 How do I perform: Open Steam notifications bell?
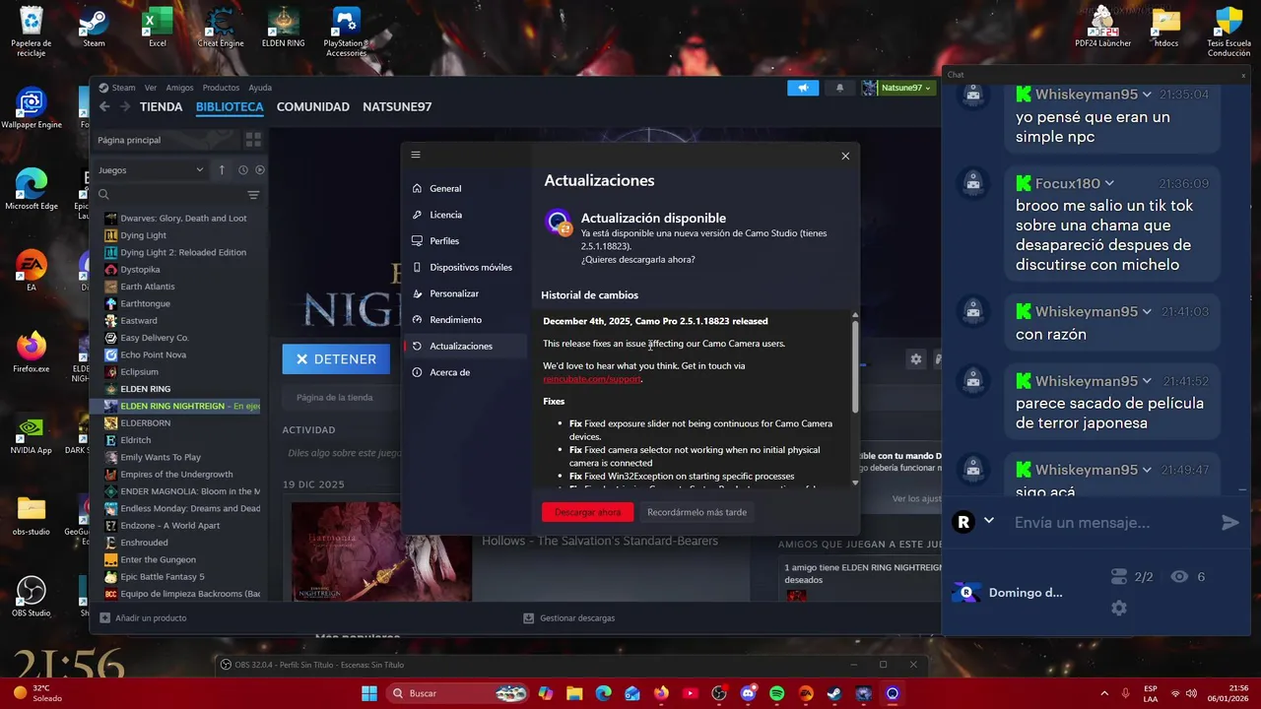[x=839, y=88]
